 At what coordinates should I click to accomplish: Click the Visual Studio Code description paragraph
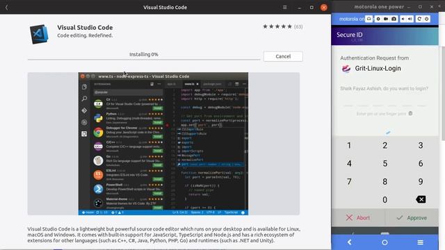pyautogui.click(x=164, y=235)
